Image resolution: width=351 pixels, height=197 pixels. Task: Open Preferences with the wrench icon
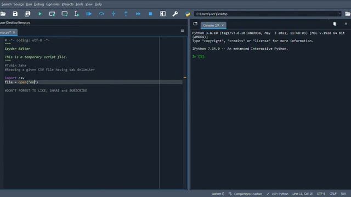point(175,14)
